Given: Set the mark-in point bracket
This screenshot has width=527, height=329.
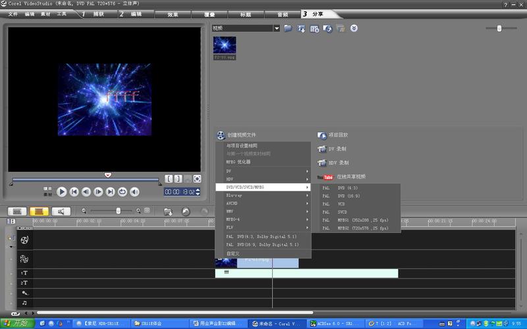Looking at the screenshot, I should [x=169, y=178].
